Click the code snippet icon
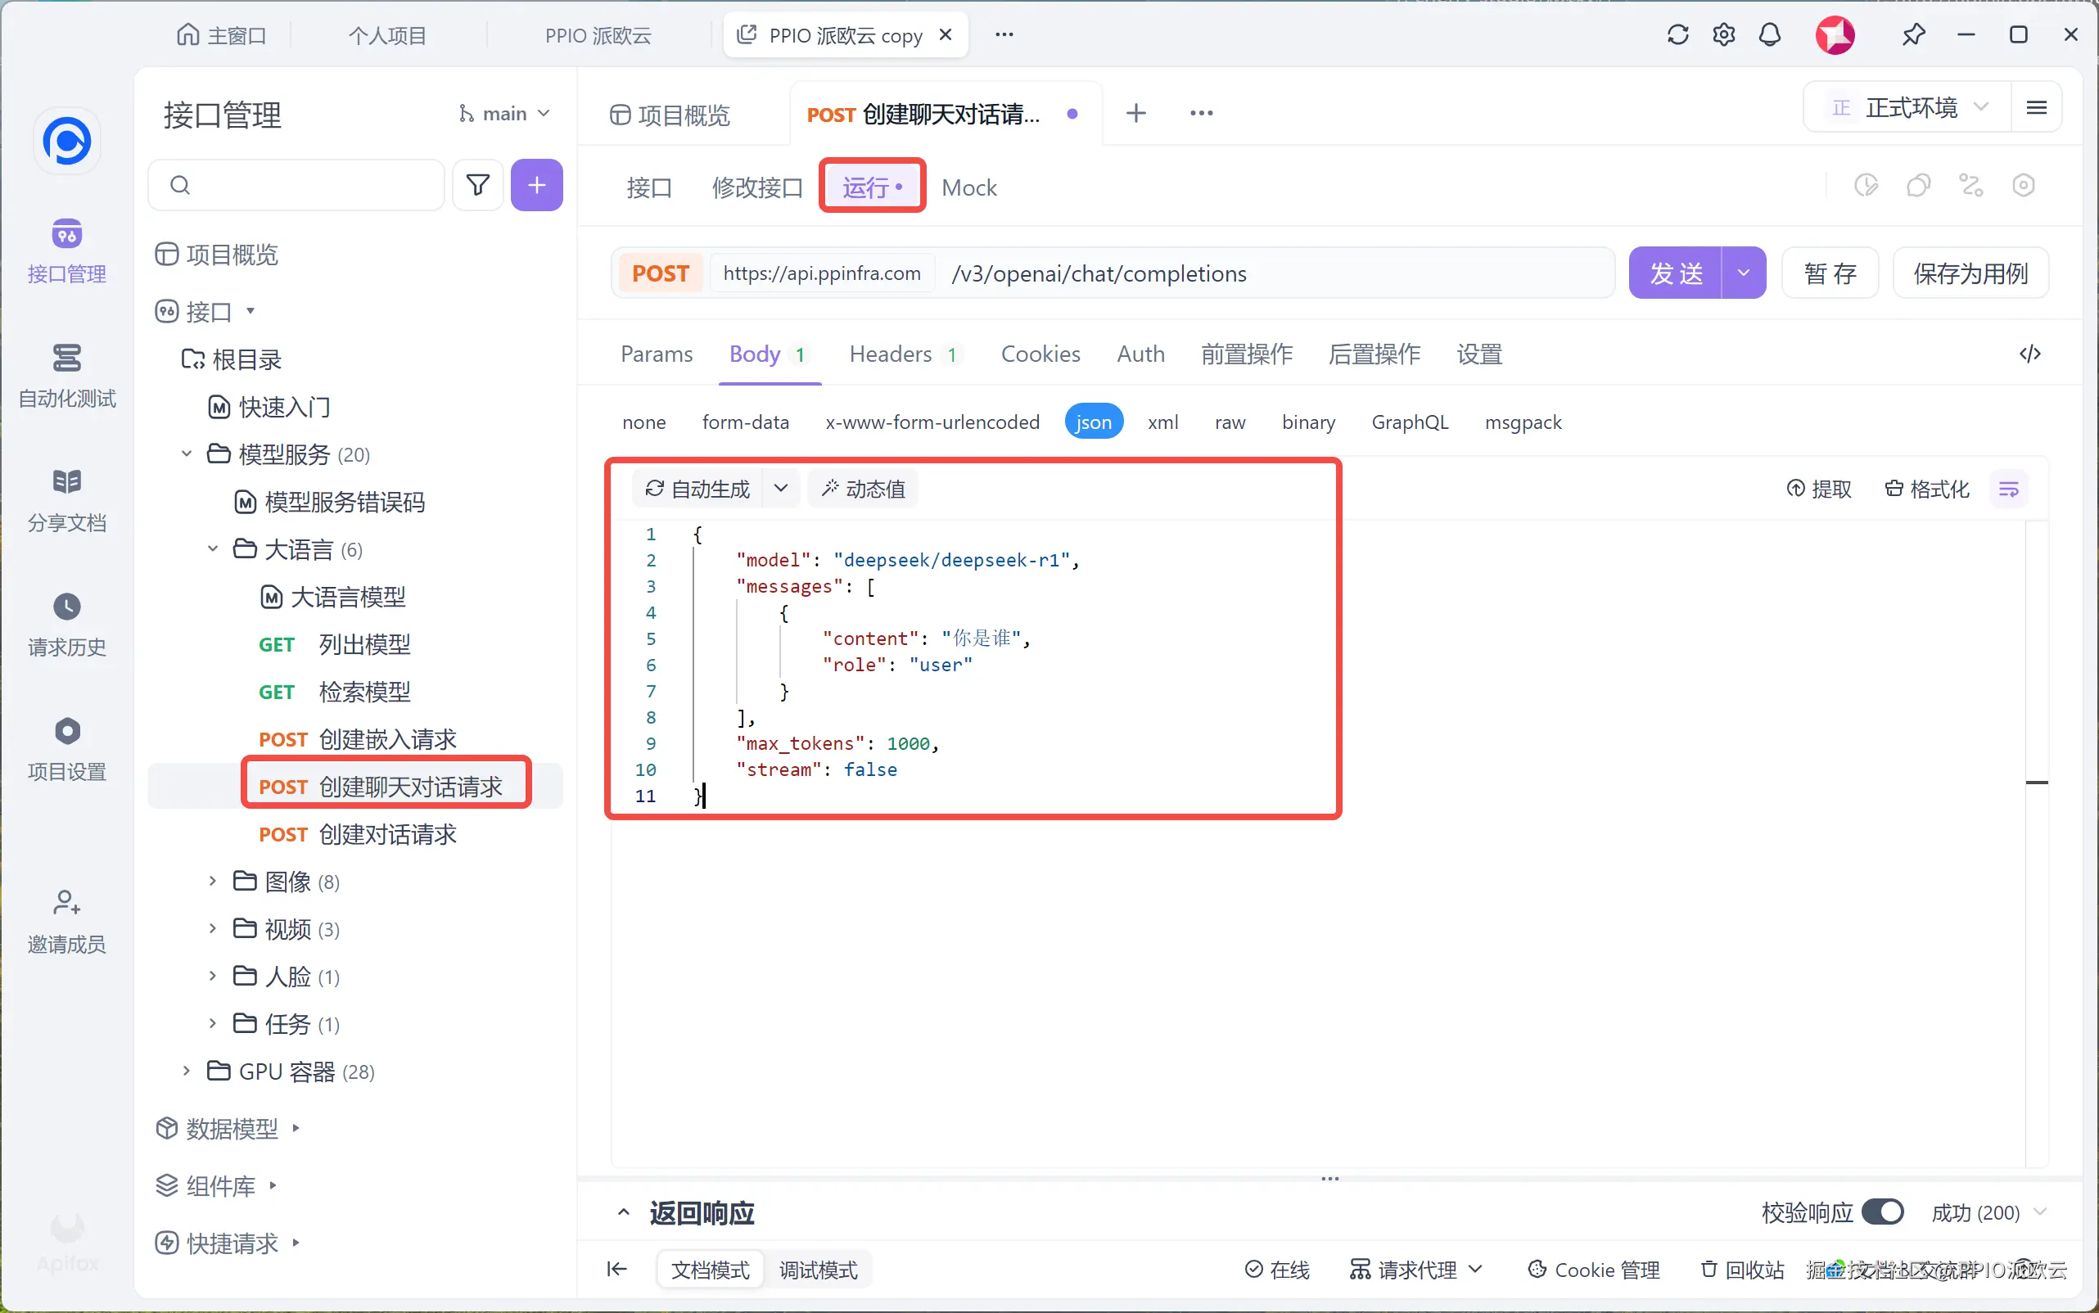The image size is (2099, 1313). (x=2029, y=354)
